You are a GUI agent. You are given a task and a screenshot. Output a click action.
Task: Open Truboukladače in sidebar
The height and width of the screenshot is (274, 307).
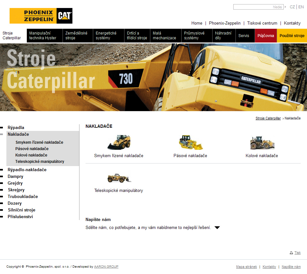23,197
